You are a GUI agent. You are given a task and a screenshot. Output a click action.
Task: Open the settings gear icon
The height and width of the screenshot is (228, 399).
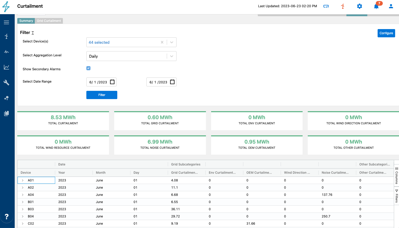coord(360,6)
